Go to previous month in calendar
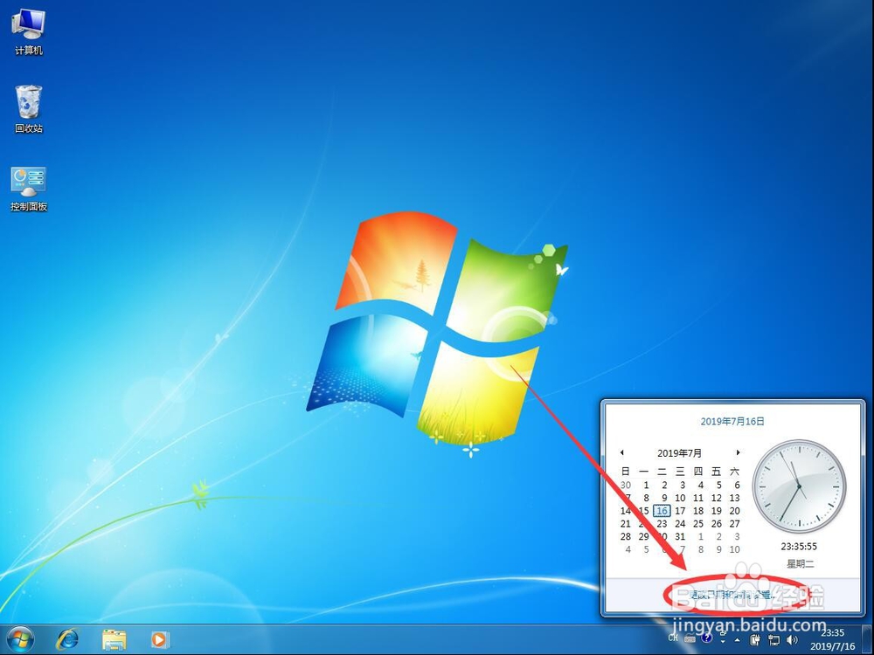Screen dimensions: 874x655 [x=622, y=452]
